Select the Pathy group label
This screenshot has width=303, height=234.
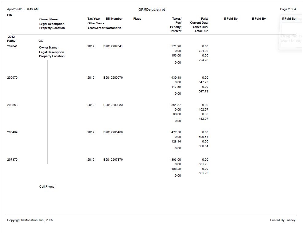(x=11, y=41)
